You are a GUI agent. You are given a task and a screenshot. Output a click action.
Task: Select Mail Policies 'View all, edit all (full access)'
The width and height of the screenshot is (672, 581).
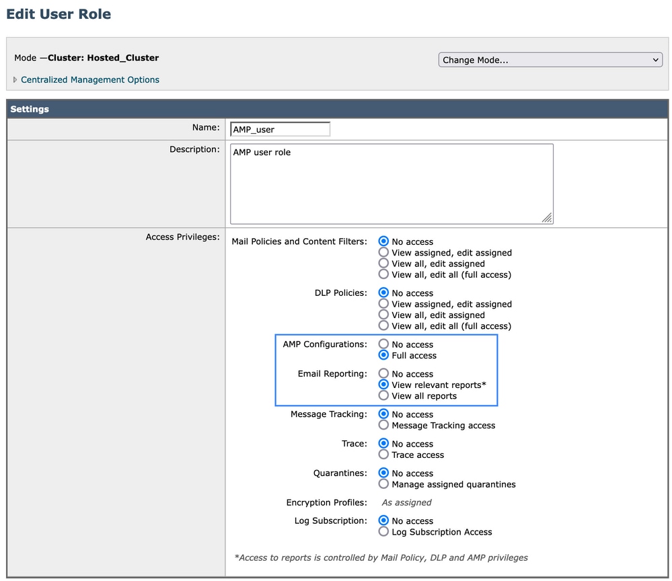point(383,274)
